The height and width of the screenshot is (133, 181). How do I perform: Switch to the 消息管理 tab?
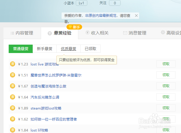coord(135,33)
